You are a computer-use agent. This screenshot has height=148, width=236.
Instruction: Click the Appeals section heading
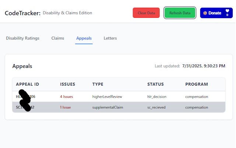[x=22, y=66]
